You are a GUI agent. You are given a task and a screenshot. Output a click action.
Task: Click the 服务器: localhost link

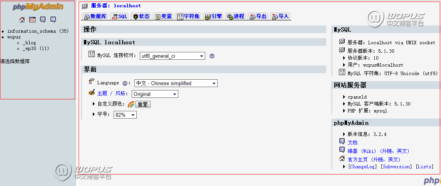(116, 6)
